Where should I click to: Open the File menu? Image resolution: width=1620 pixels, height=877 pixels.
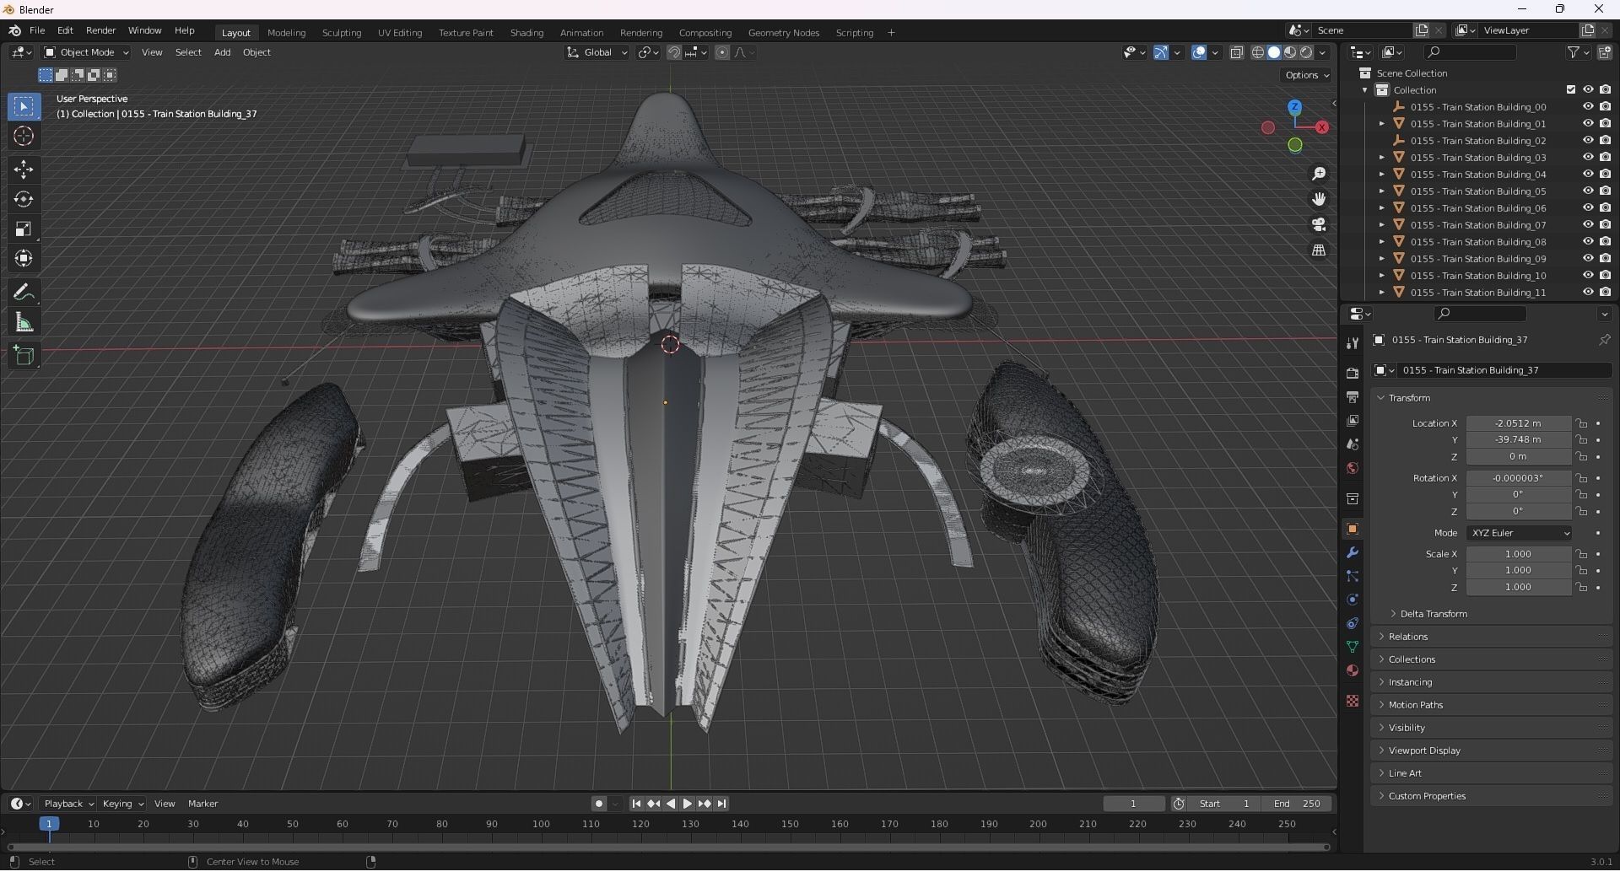(37, 30)
